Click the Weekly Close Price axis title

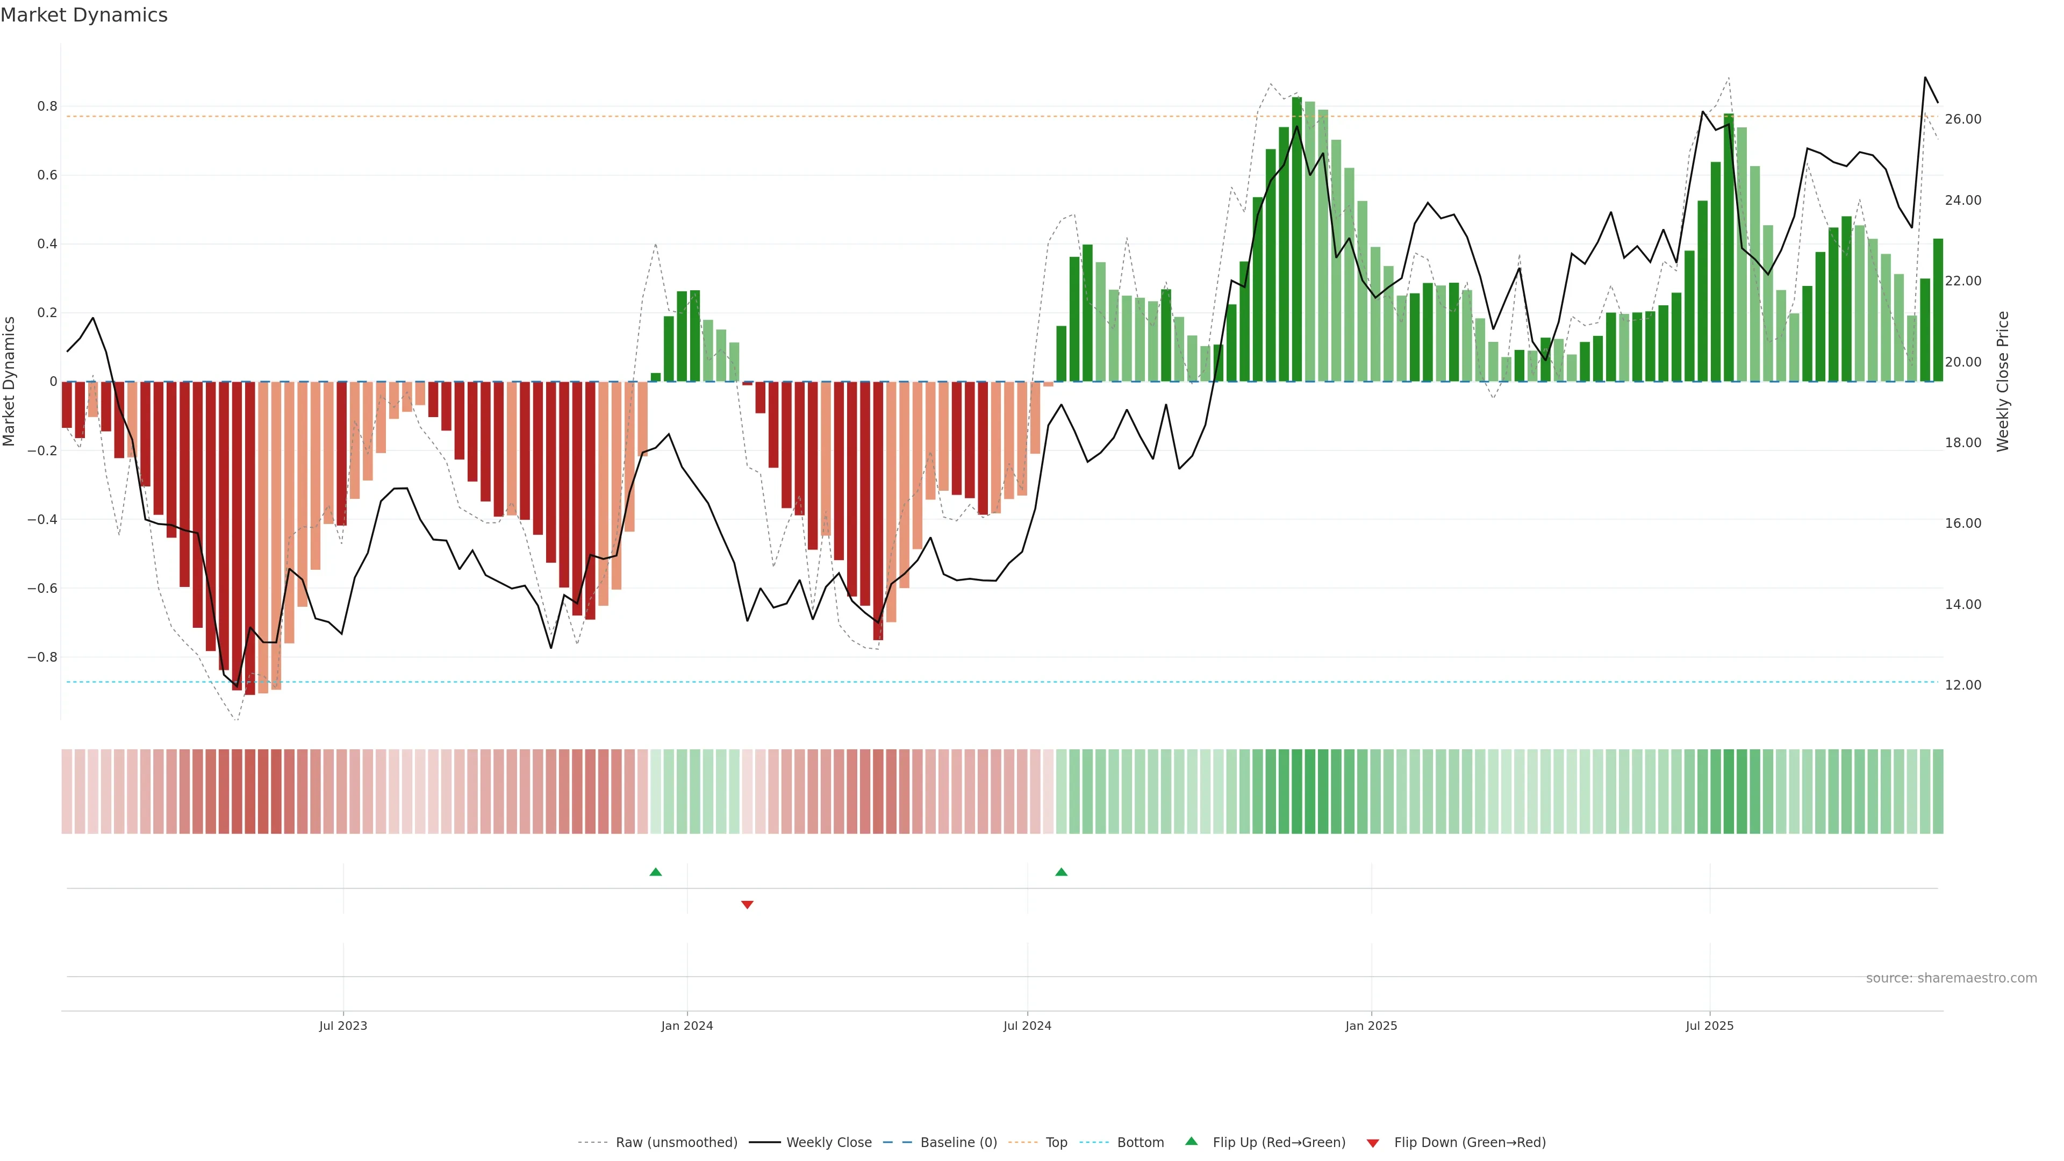click(2002, 382)
